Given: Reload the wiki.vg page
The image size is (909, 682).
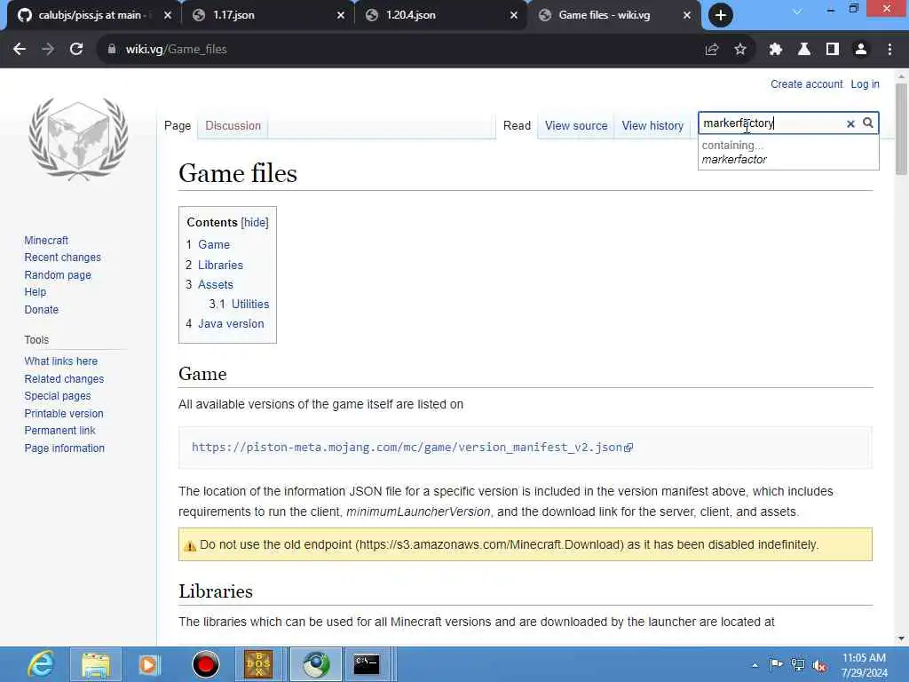Looking at the screenshot, I should point(76,50).
